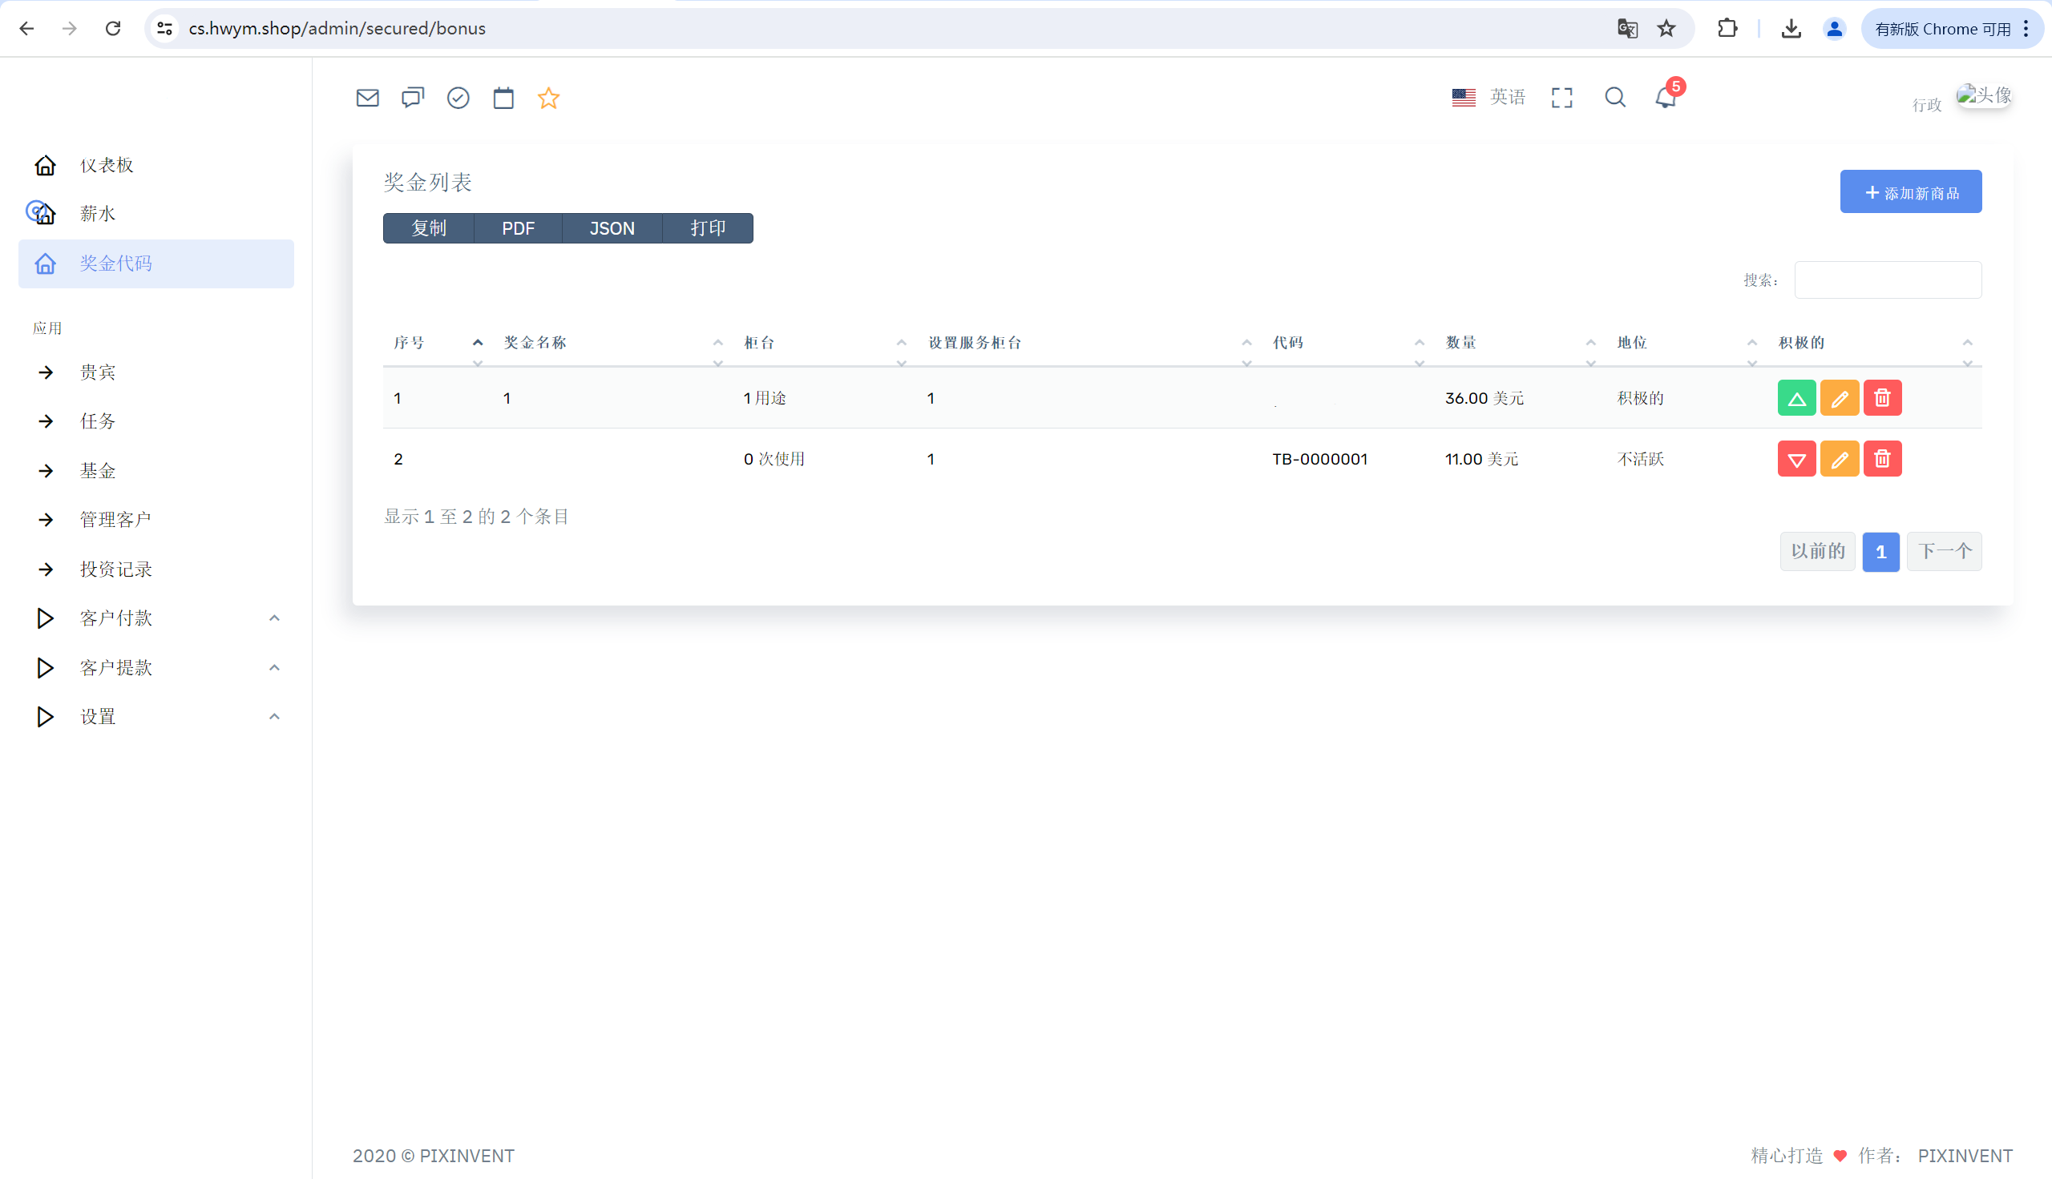Focus the 搜索 input field
The image size is (2052, 1179).
1888,280
